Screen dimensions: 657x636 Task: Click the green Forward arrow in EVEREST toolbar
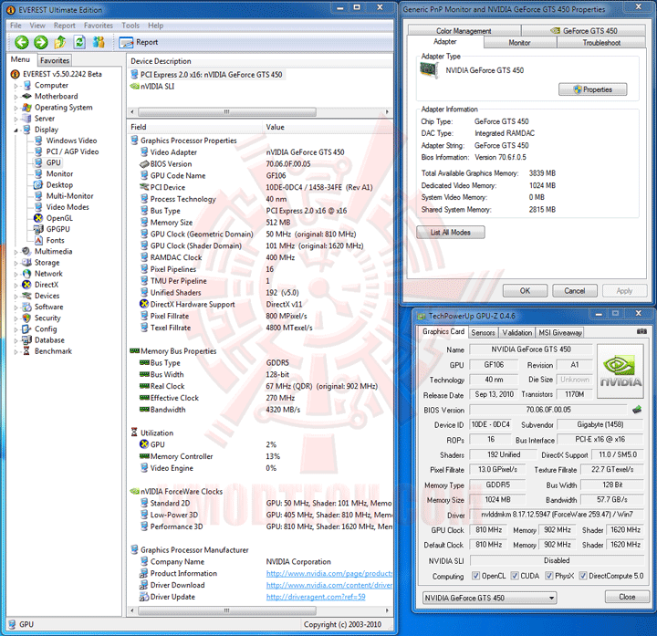click(x=41, y=42)
